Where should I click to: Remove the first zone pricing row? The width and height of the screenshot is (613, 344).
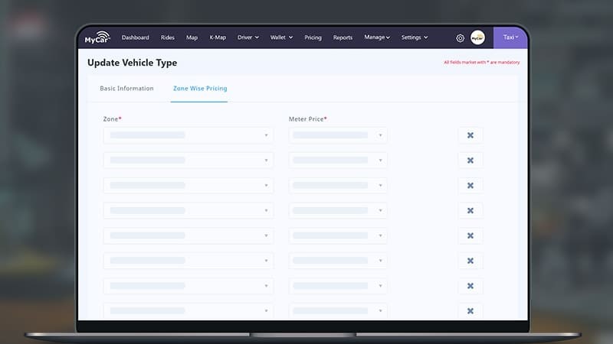470,135
